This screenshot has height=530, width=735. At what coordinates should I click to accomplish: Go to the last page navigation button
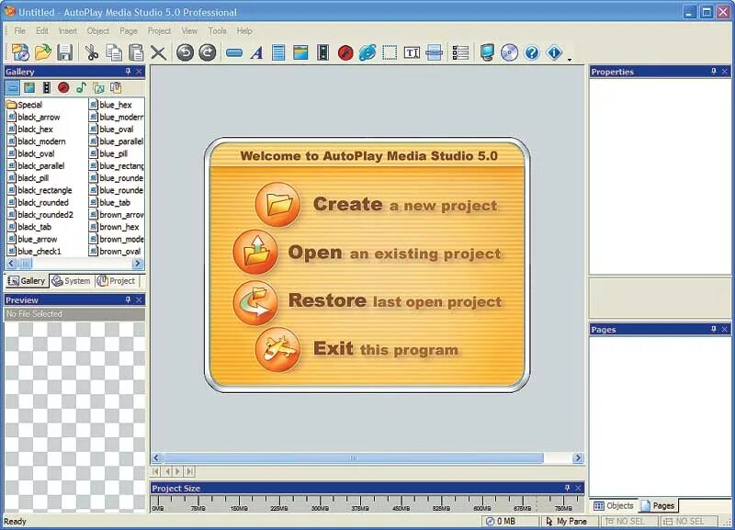coord(189,471)
